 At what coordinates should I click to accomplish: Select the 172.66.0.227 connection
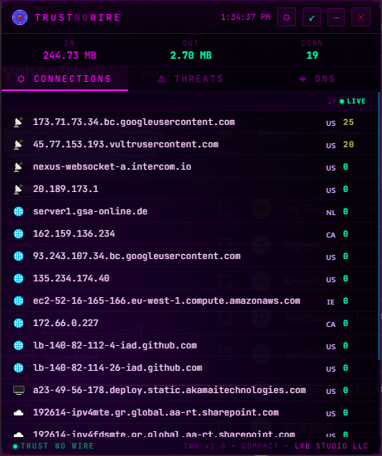[x=189, y=323]
